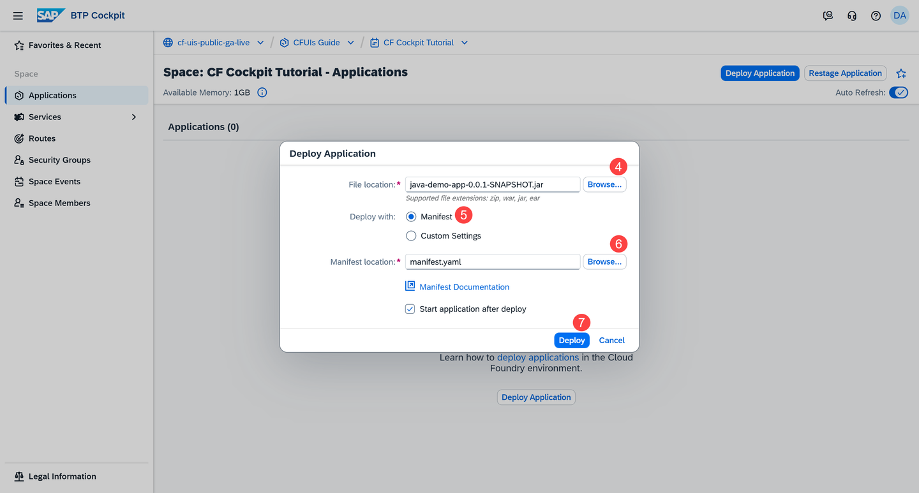Click the Security Groups icon in sidebar

(19, 160)
